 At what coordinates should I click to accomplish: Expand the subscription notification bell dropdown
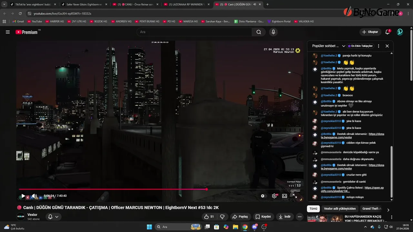tap(53, 217)
